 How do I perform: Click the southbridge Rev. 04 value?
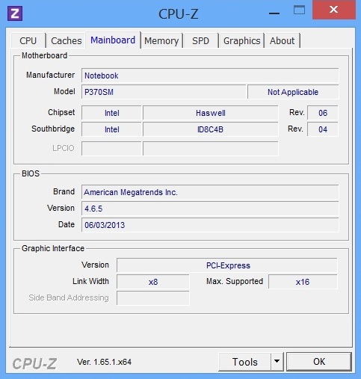[323, 129]
